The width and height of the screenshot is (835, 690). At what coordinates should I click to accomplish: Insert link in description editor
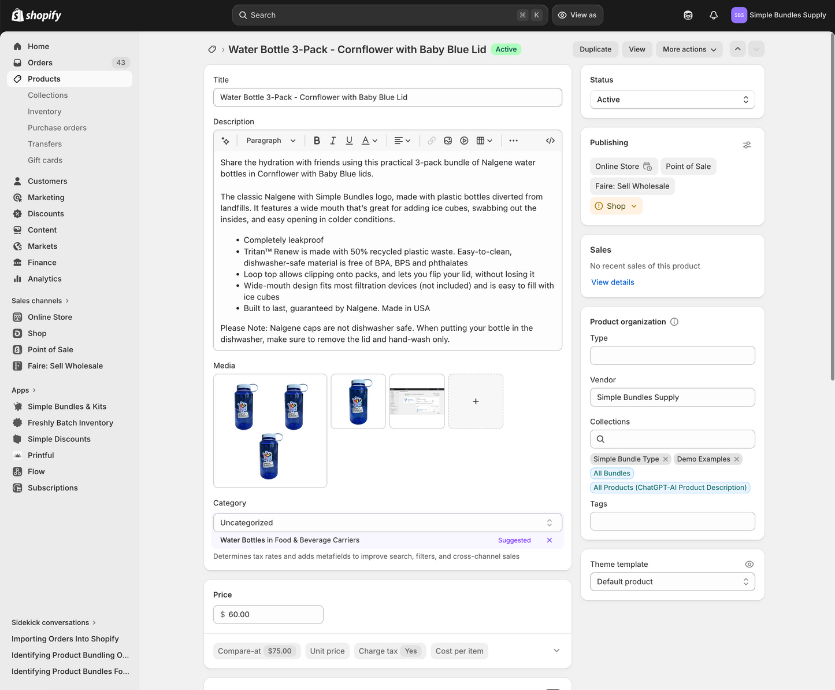432,141
